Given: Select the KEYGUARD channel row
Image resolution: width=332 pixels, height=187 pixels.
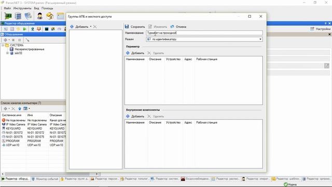Looking at the screenshot, I should 33,128.
